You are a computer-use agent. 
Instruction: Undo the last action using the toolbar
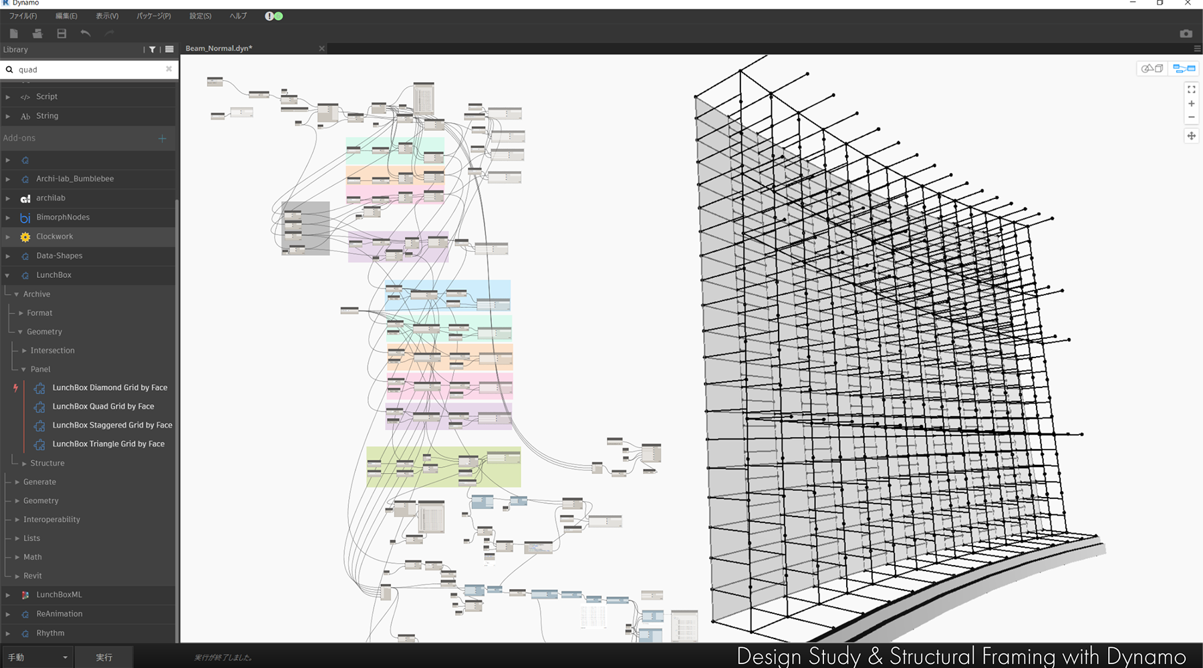[x=86, y=33]
